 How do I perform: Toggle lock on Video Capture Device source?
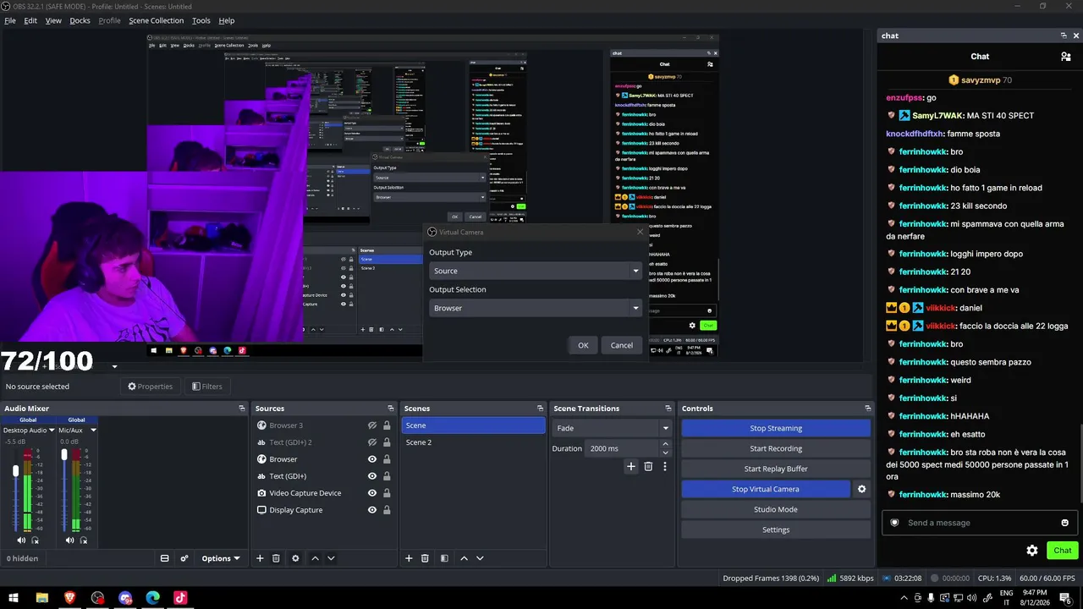tap(387, 493)
